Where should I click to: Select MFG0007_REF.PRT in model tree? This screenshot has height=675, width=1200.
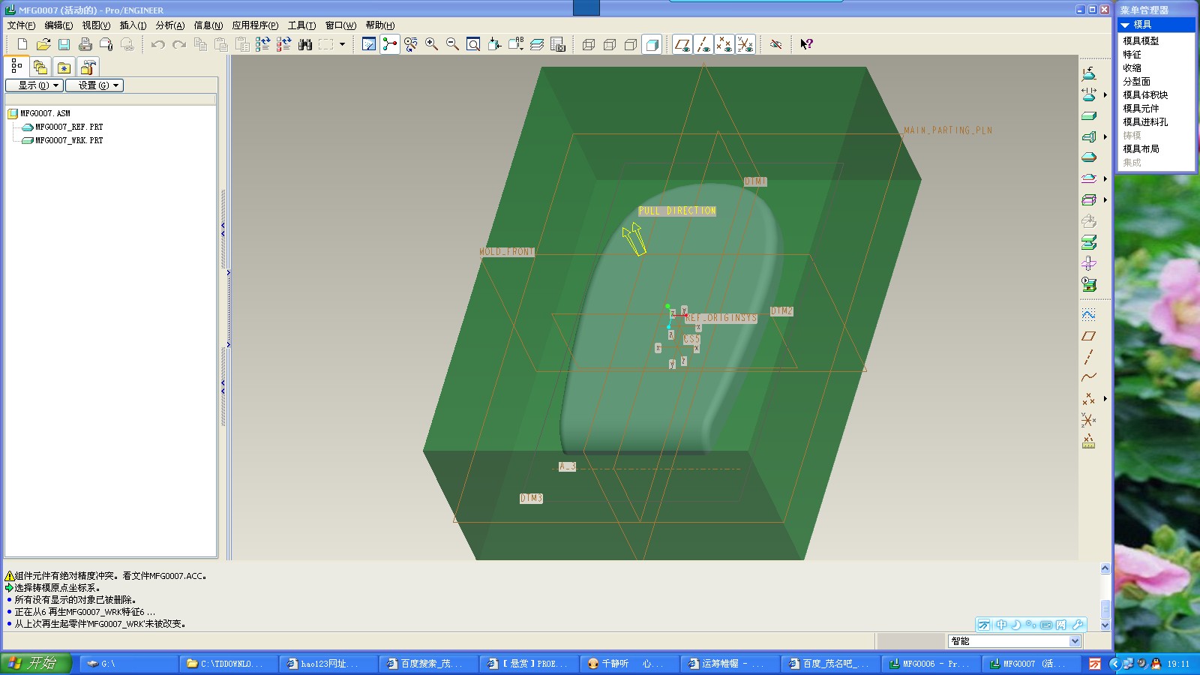(x=68, y=127)
